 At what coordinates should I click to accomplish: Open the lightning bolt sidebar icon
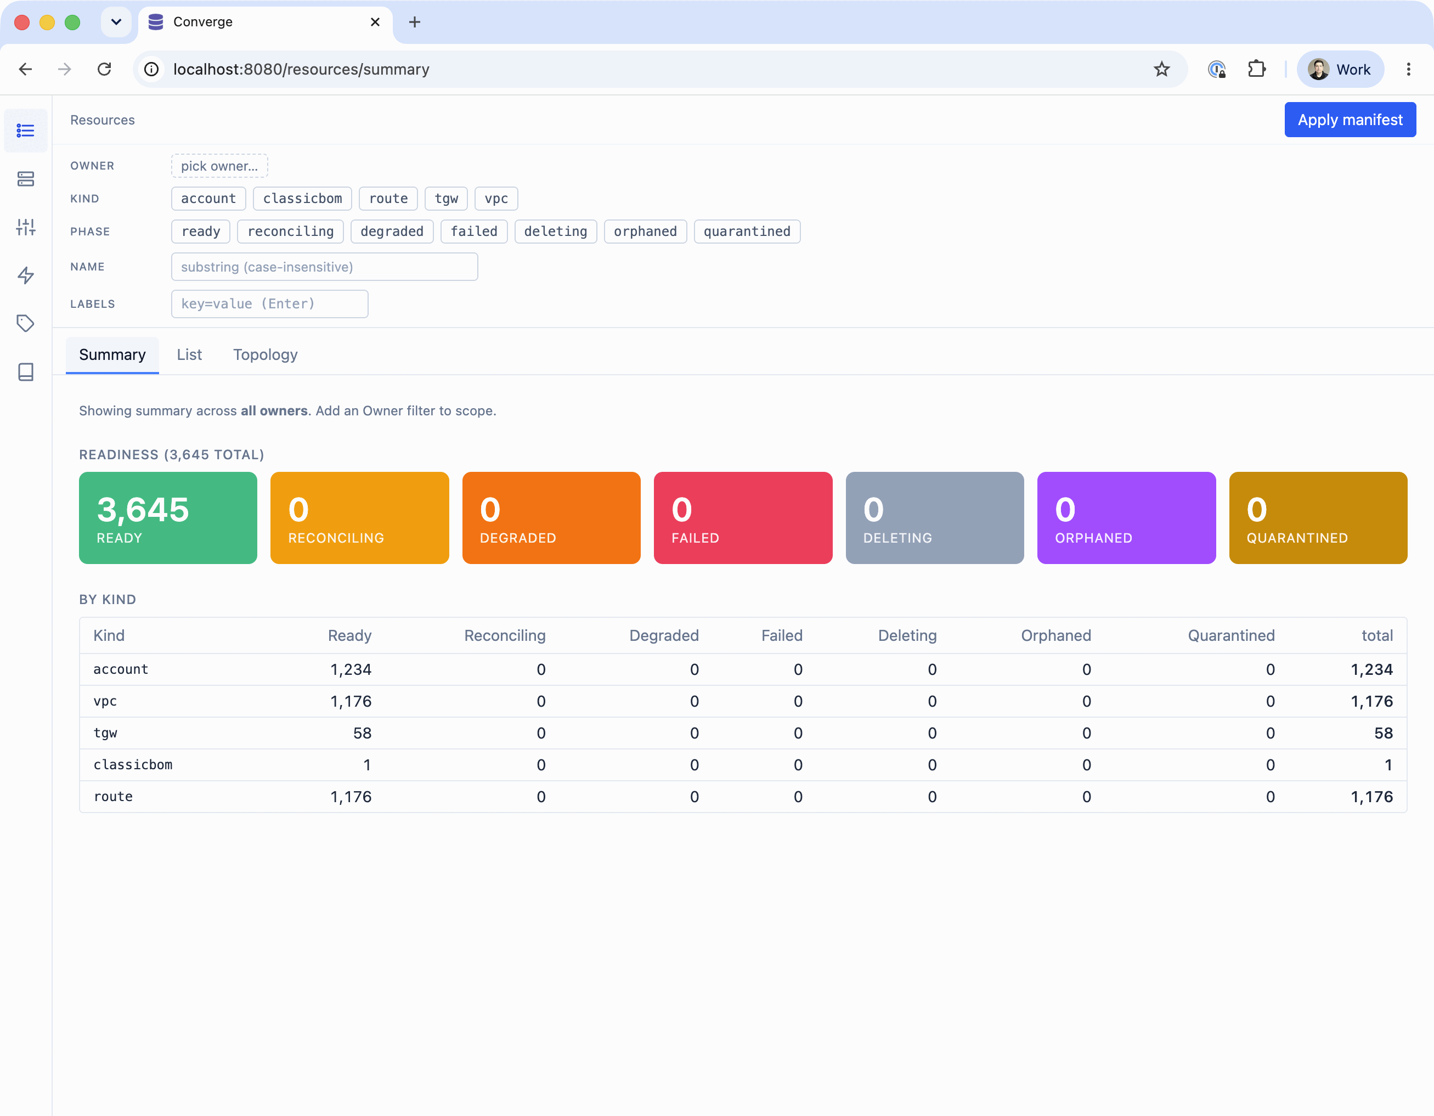pyautogui.click(x=26, y=275)
